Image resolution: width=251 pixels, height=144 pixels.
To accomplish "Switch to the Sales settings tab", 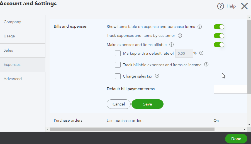I will click(8, 51).
